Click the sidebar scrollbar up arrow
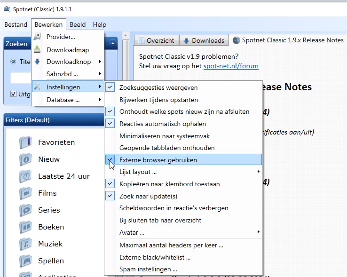Screen dimensions: 347x277 click(x=126, y=35)
